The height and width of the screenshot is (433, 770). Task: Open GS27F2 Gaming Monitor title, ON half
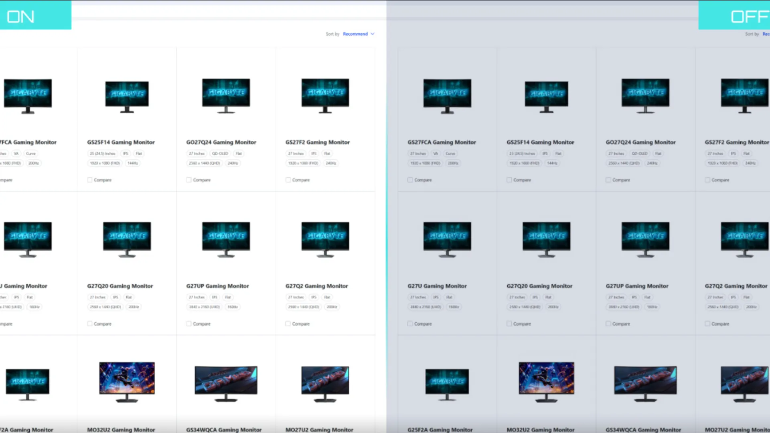318,142
